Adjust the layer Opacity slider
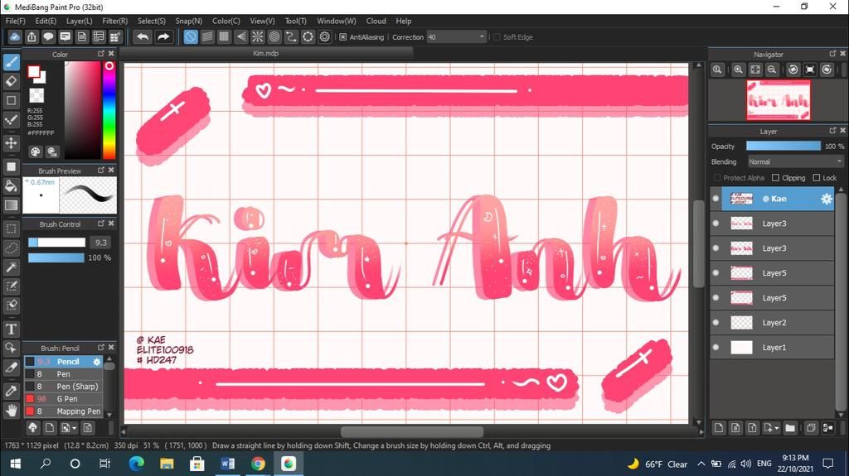This screenshot has width=849, height=476. pos(783,146)
